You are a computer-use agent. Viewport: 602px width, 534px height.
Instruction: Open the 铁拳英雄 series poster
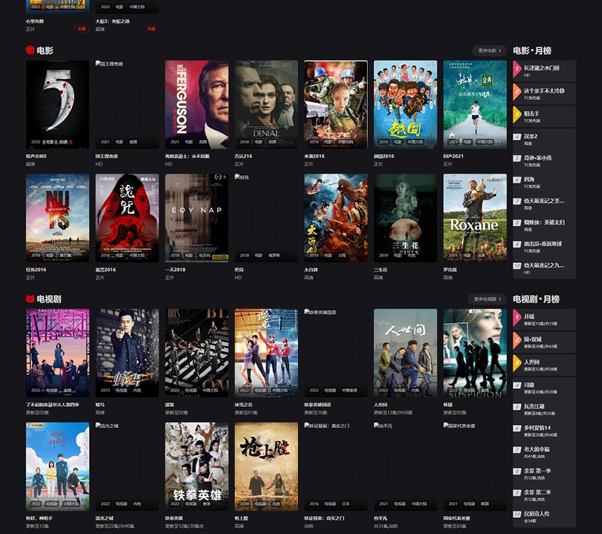(196, 466)
